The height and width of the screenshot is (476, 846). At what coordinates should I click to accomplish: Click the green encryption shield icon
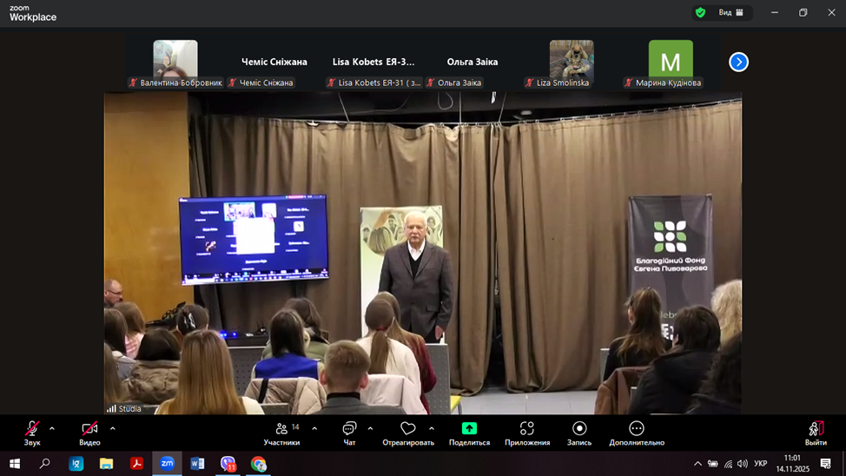click(700, 12)
